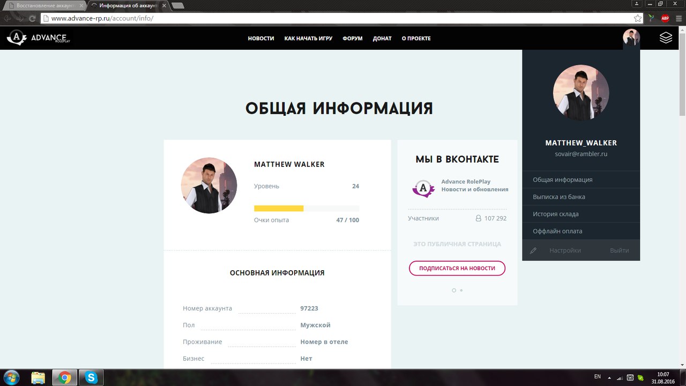The height and width of the screenshot is (386, 686).
Task: Click the Основная информация heading
Action: [277, 273]
